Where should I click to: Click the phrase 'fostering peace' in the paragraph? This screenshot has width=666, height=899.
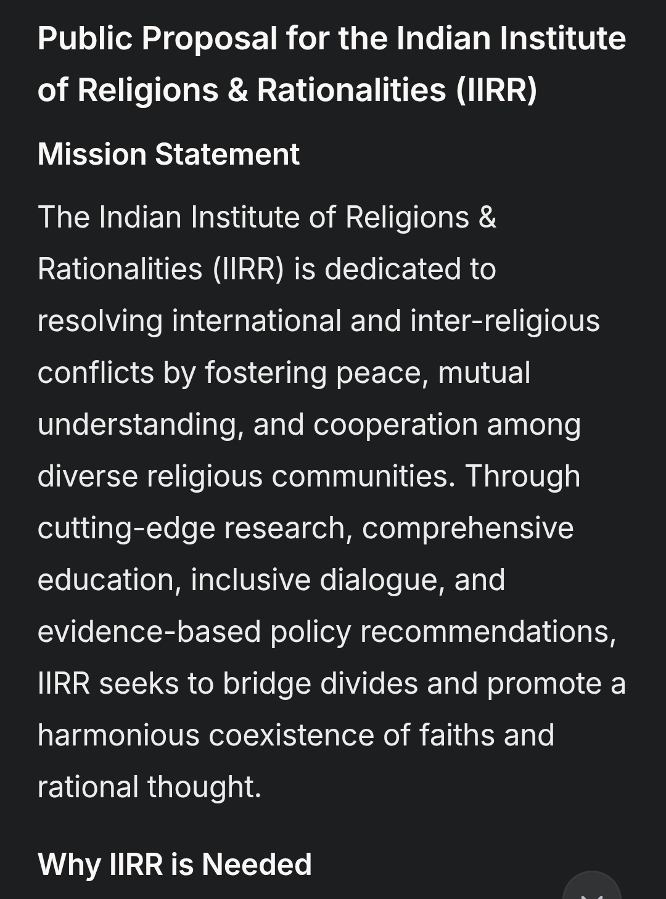point(316,373)
